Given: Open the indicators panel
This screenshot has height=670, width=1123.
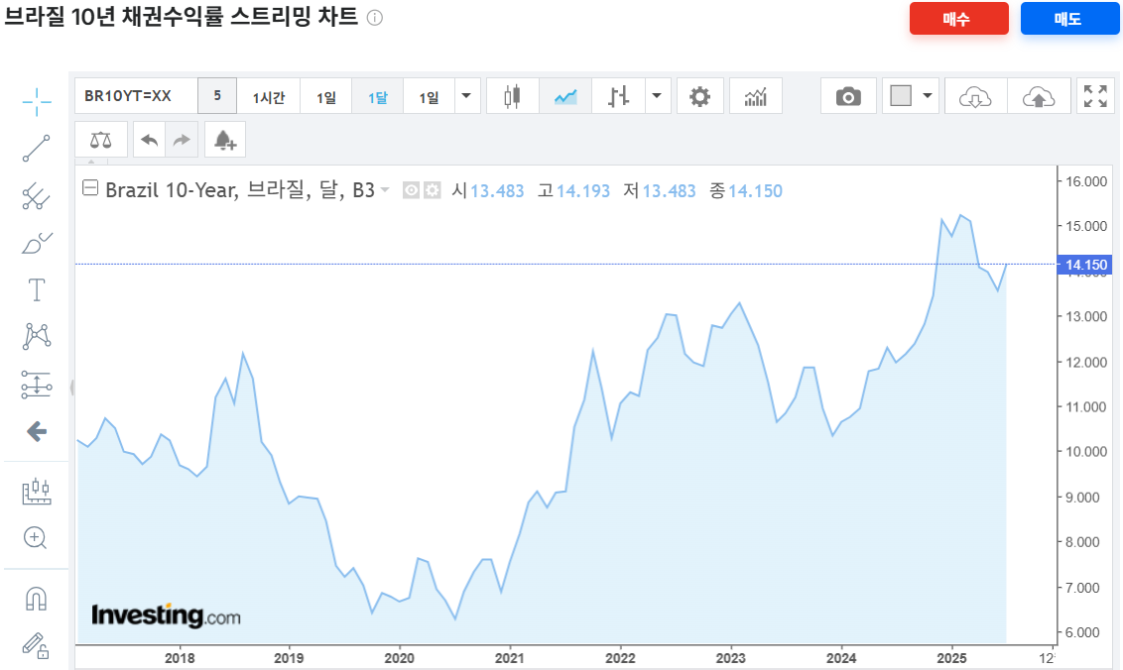Looking at the screenshot, I should (x=755, y=95).
